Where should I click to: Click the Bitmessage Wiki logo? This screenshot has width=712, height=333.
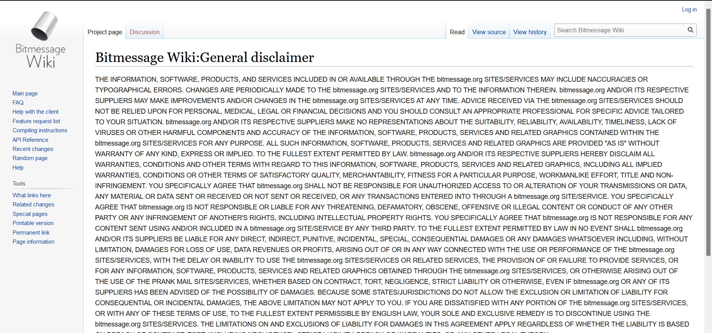point(41,40)
